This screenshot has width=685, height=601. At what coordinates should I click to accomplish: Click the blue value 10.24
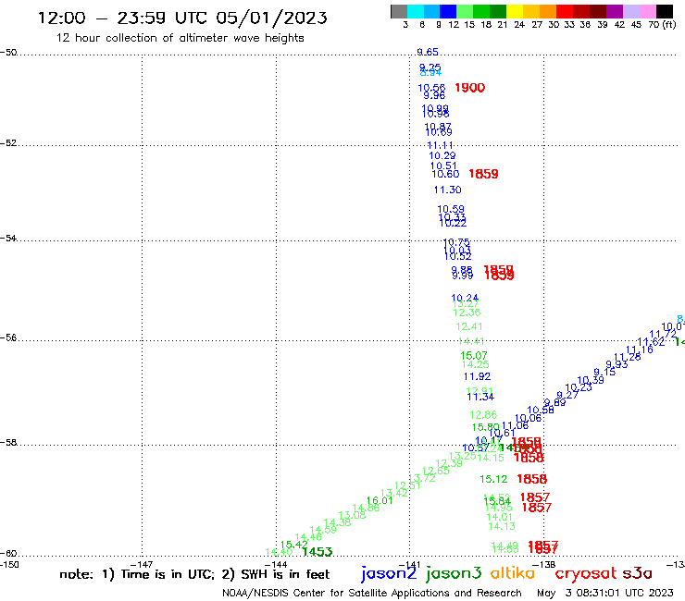pyautogui.click(x=465, y=298)
